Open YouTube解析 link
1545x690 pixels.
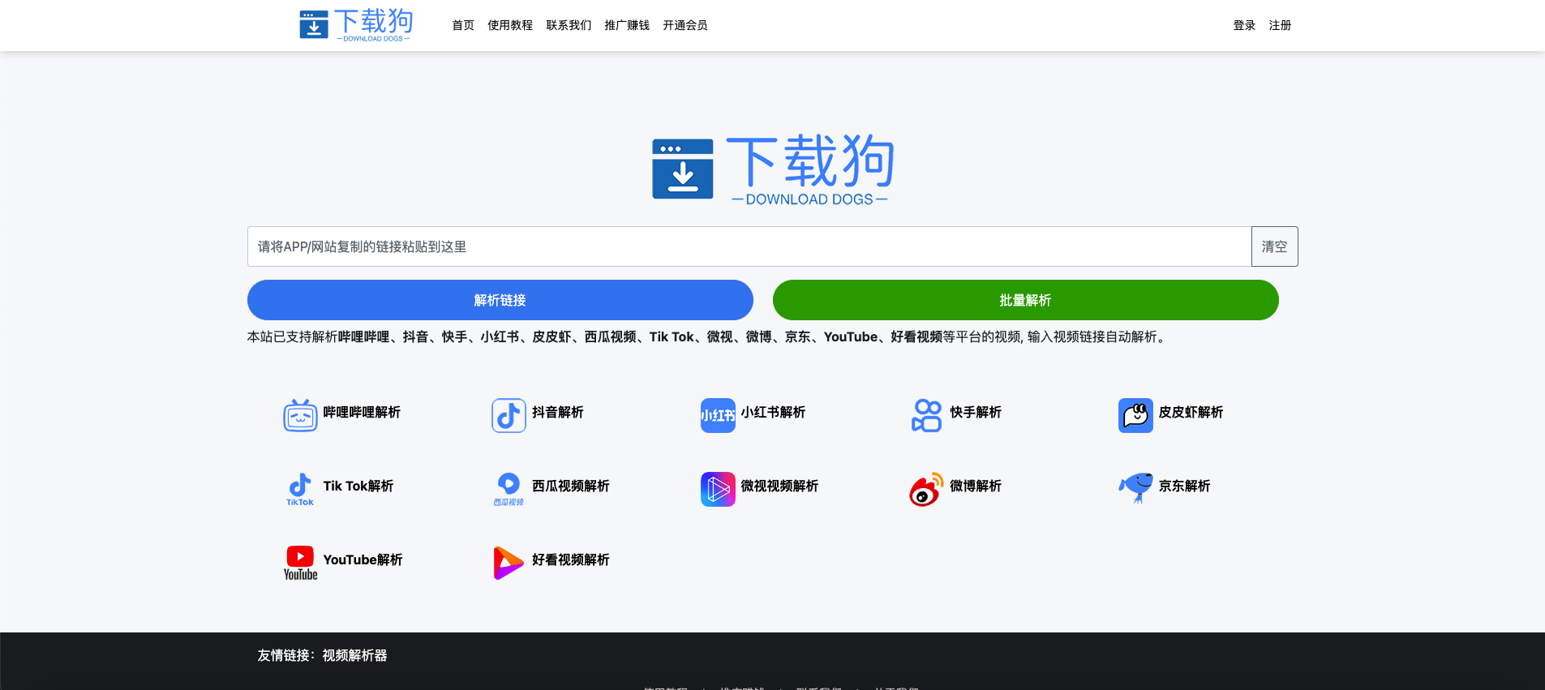[363, 559]
